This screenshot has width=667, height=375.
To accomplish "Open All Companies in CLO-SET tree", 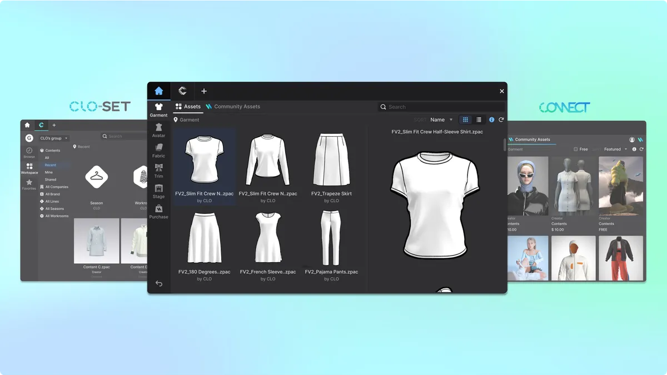I will tap(54, 187).
